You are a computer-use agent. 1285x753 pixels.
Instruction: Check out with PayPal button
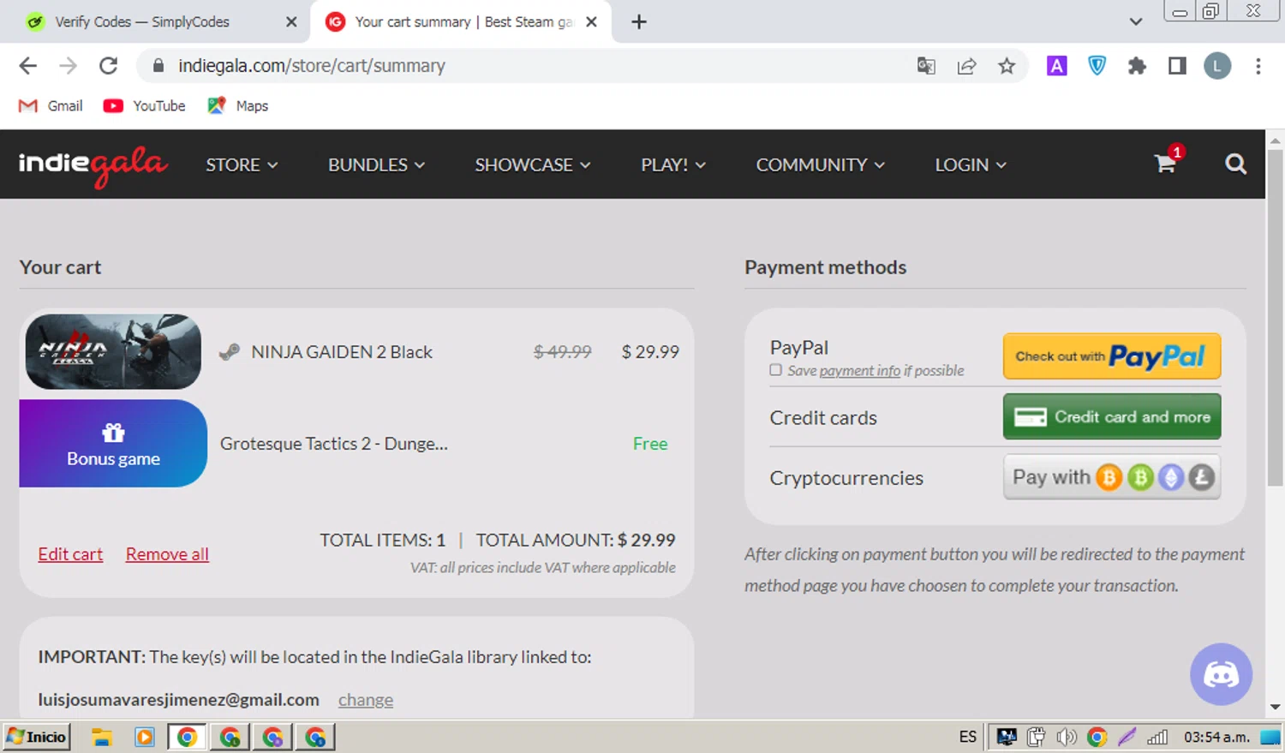coord(1112,356)
